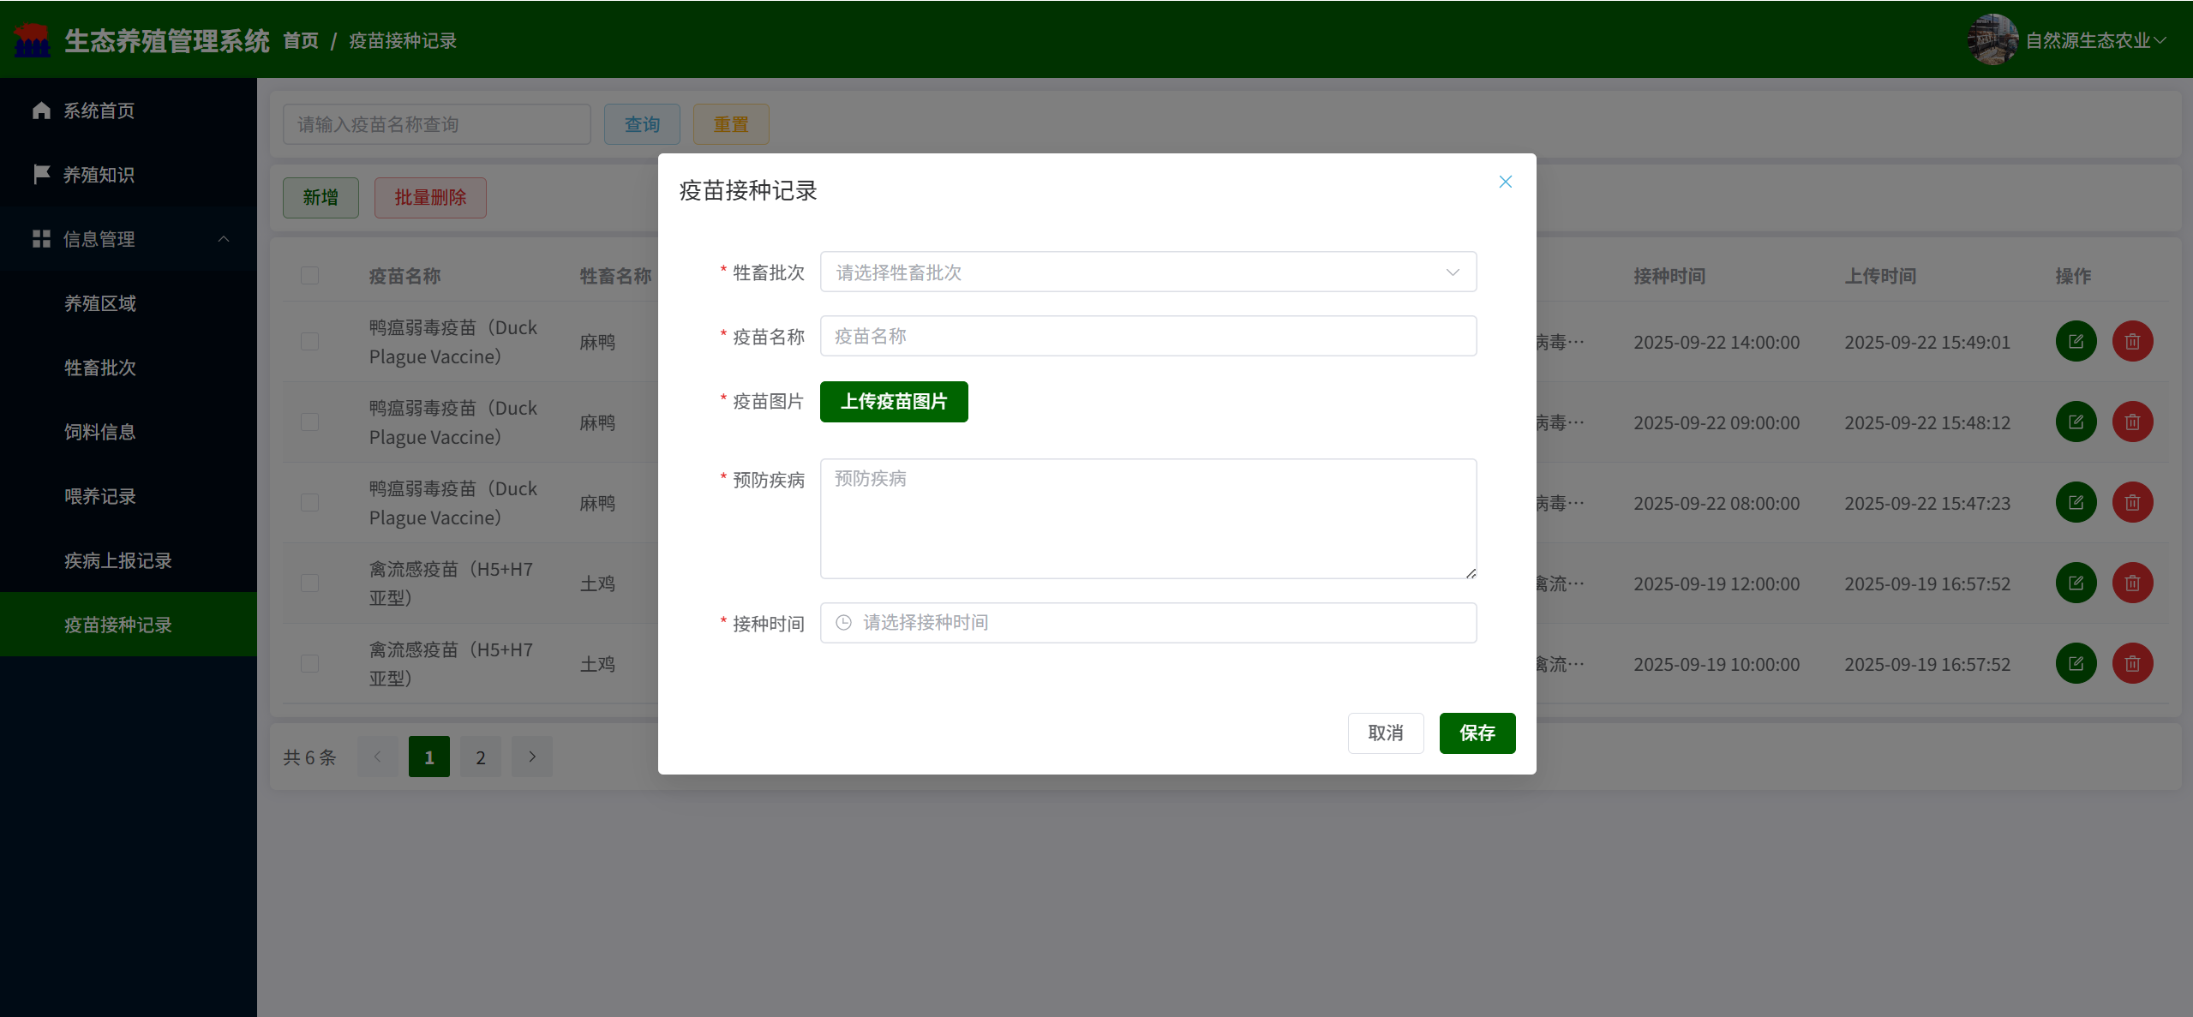Check the first 鸭瘟弱毒疫苗 row checkbox

[x=309, y=342]
